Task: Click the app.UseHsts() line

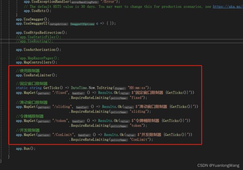Action: (x=37, y=11)
